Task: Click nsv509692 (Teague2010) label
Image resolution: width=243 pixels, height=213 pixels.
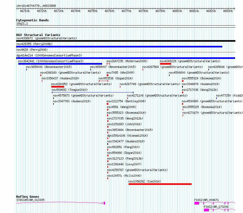Action: point(70,90)
